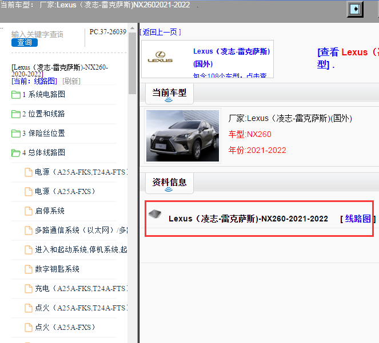379x343 pixels.
Task: Click the sidebar scrollbar up arrow
Action: click(132, 28)
